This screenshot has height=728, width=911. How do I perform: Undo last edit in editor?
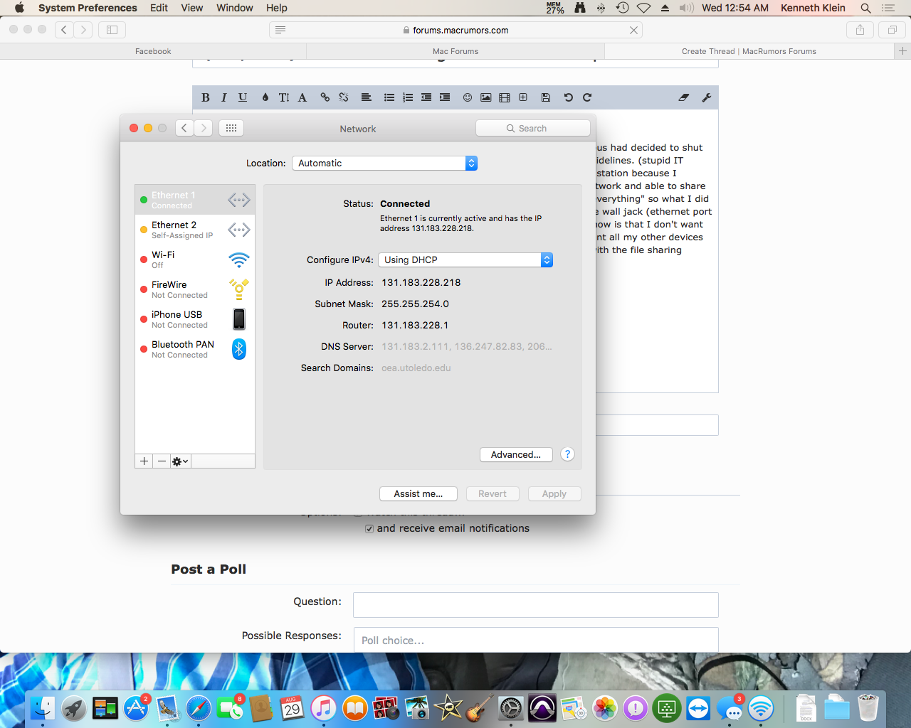click(569, 97)
